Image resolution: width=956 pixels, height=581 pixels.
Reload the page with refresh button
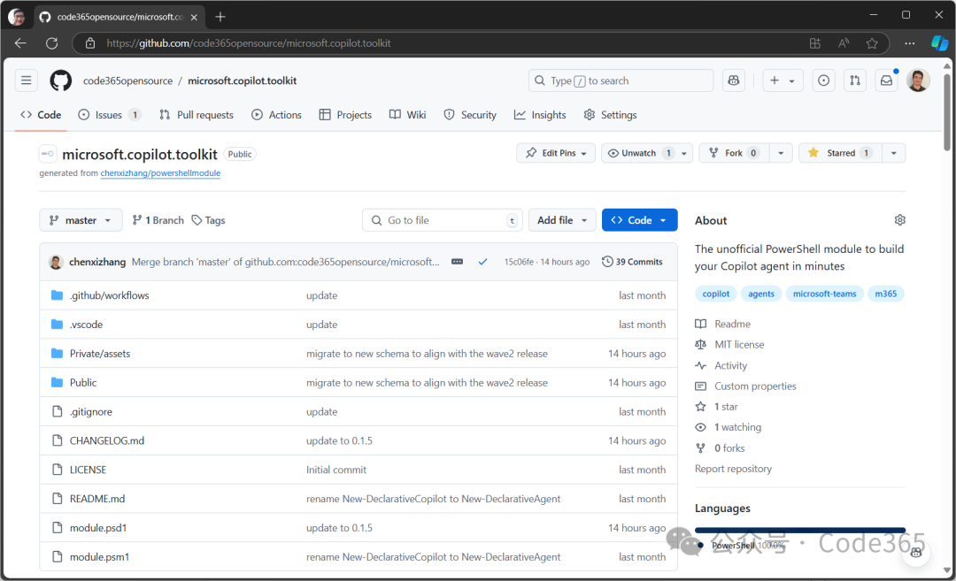pos(52,43)
